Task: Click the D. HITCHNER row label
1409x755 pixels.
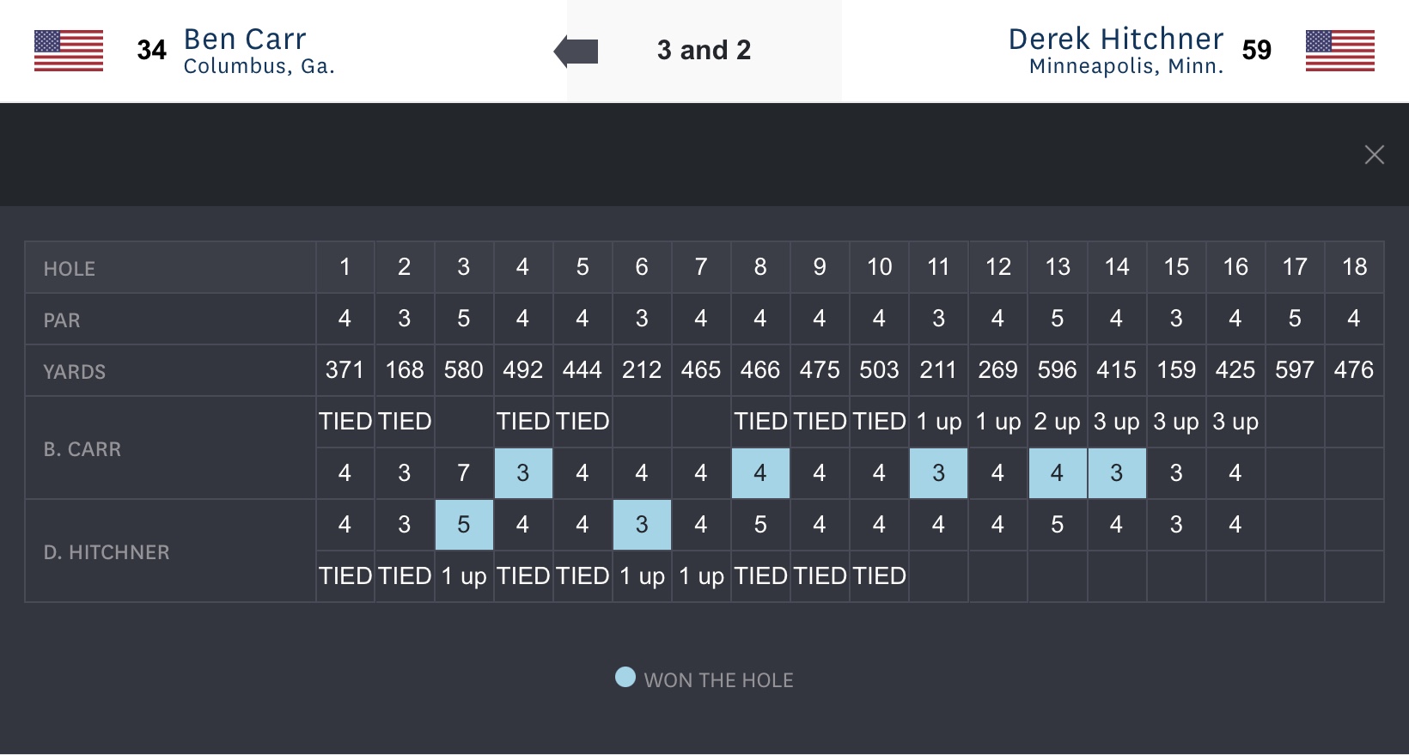Action: click(x=107, y=552)
